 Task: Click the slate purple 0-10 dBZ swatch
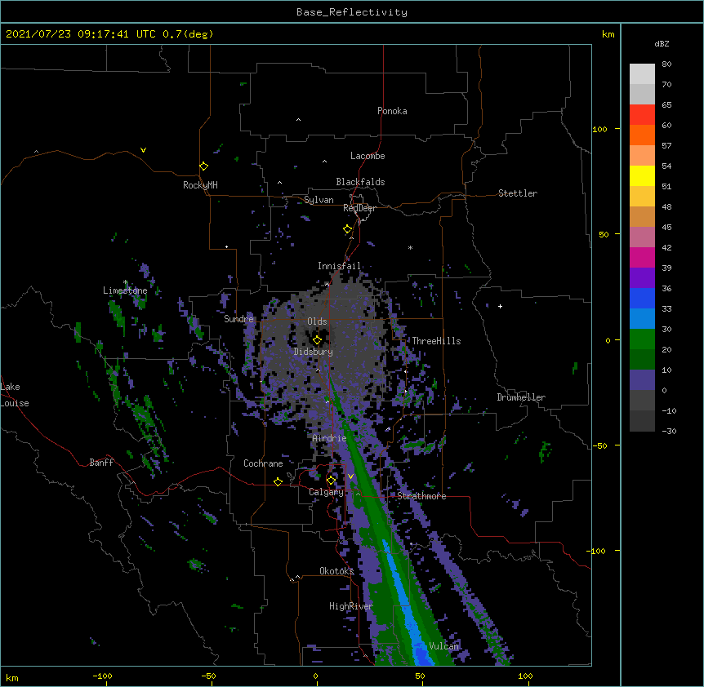[x=642, y=380]
